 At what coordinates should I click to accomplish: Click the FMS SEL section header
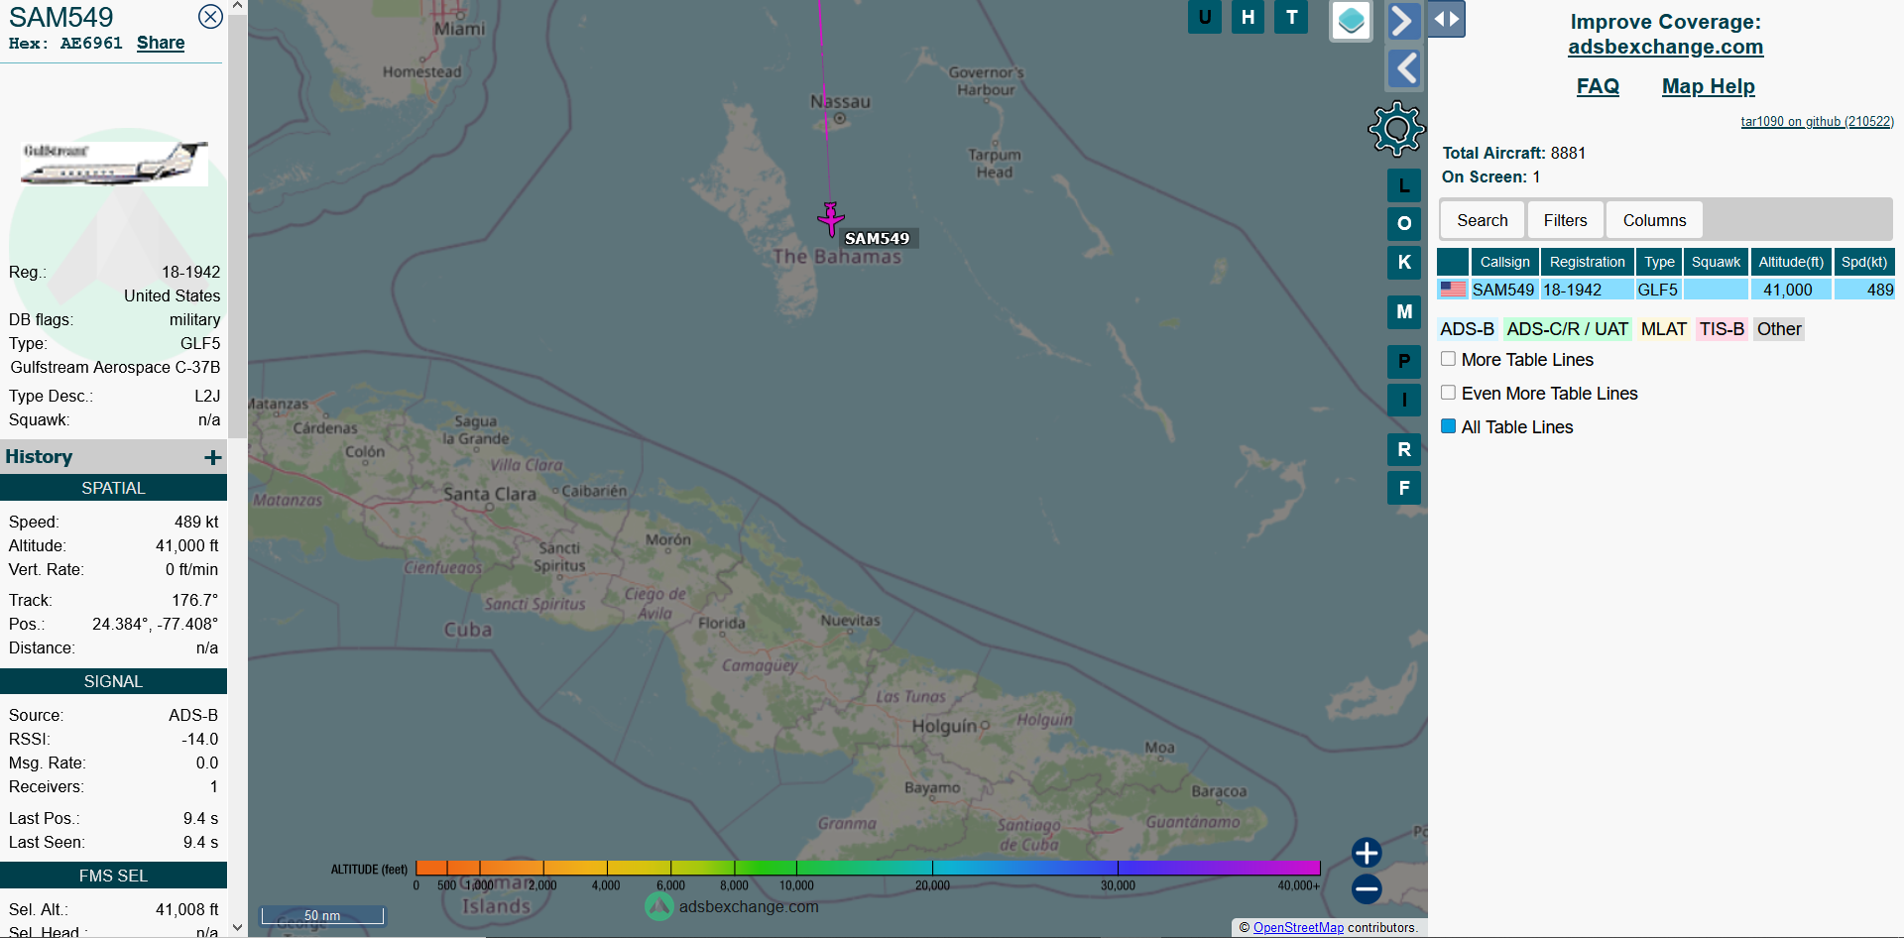tap(113, 876)
